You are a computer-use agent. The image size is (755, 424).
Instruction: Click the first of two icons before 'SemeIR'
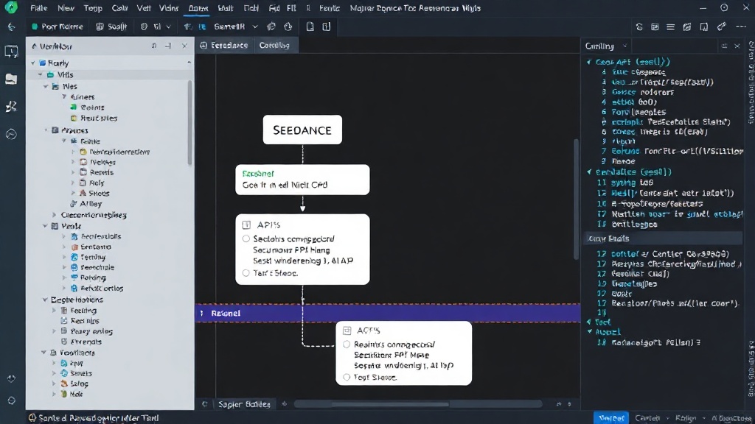(188, 27)
